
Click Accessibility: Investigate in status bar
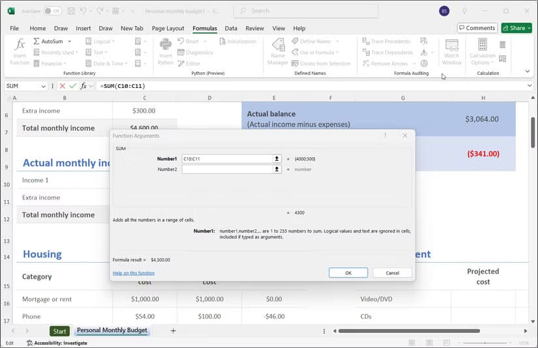[57, 343]
